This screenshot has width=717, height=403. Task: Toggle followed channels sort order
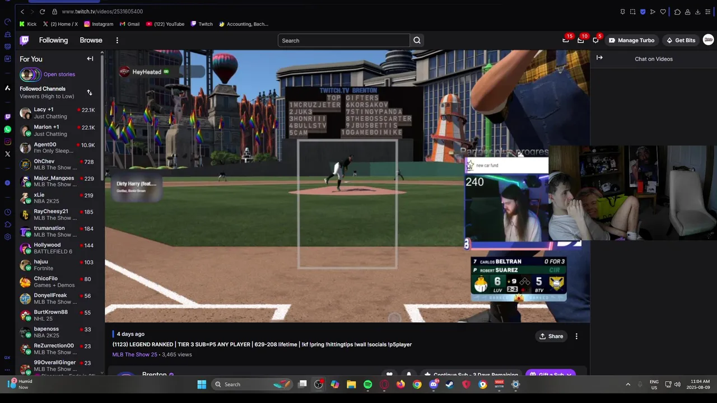(x=90, y=92)
